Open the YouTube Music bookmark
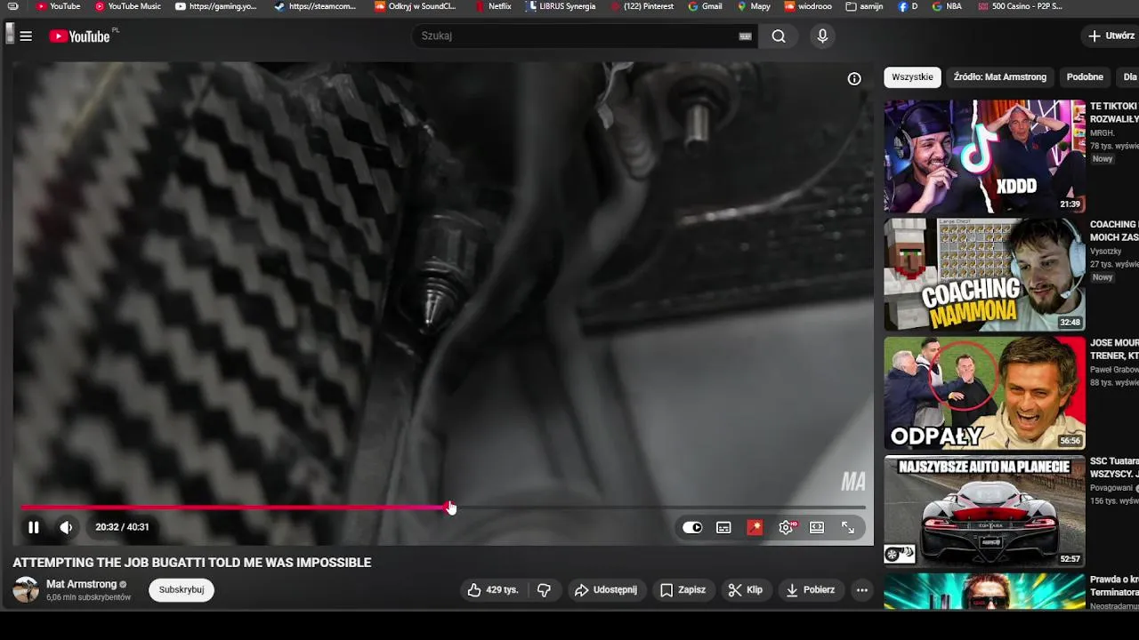Screen dimensions: 1139x640 [127, 6]
